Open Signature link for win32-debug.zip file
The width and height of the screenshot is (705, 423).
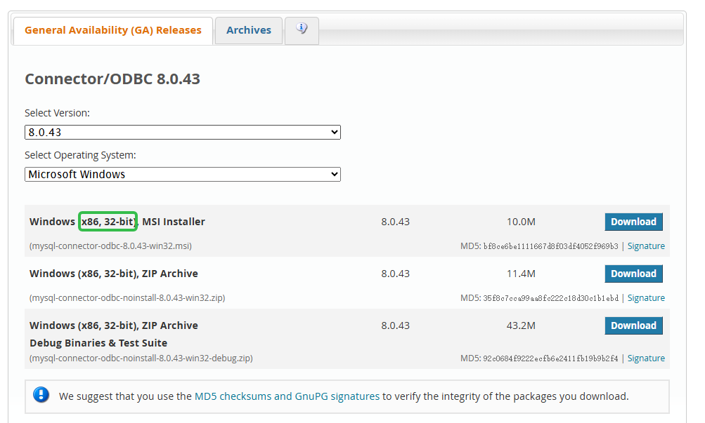tap(645, 358)
